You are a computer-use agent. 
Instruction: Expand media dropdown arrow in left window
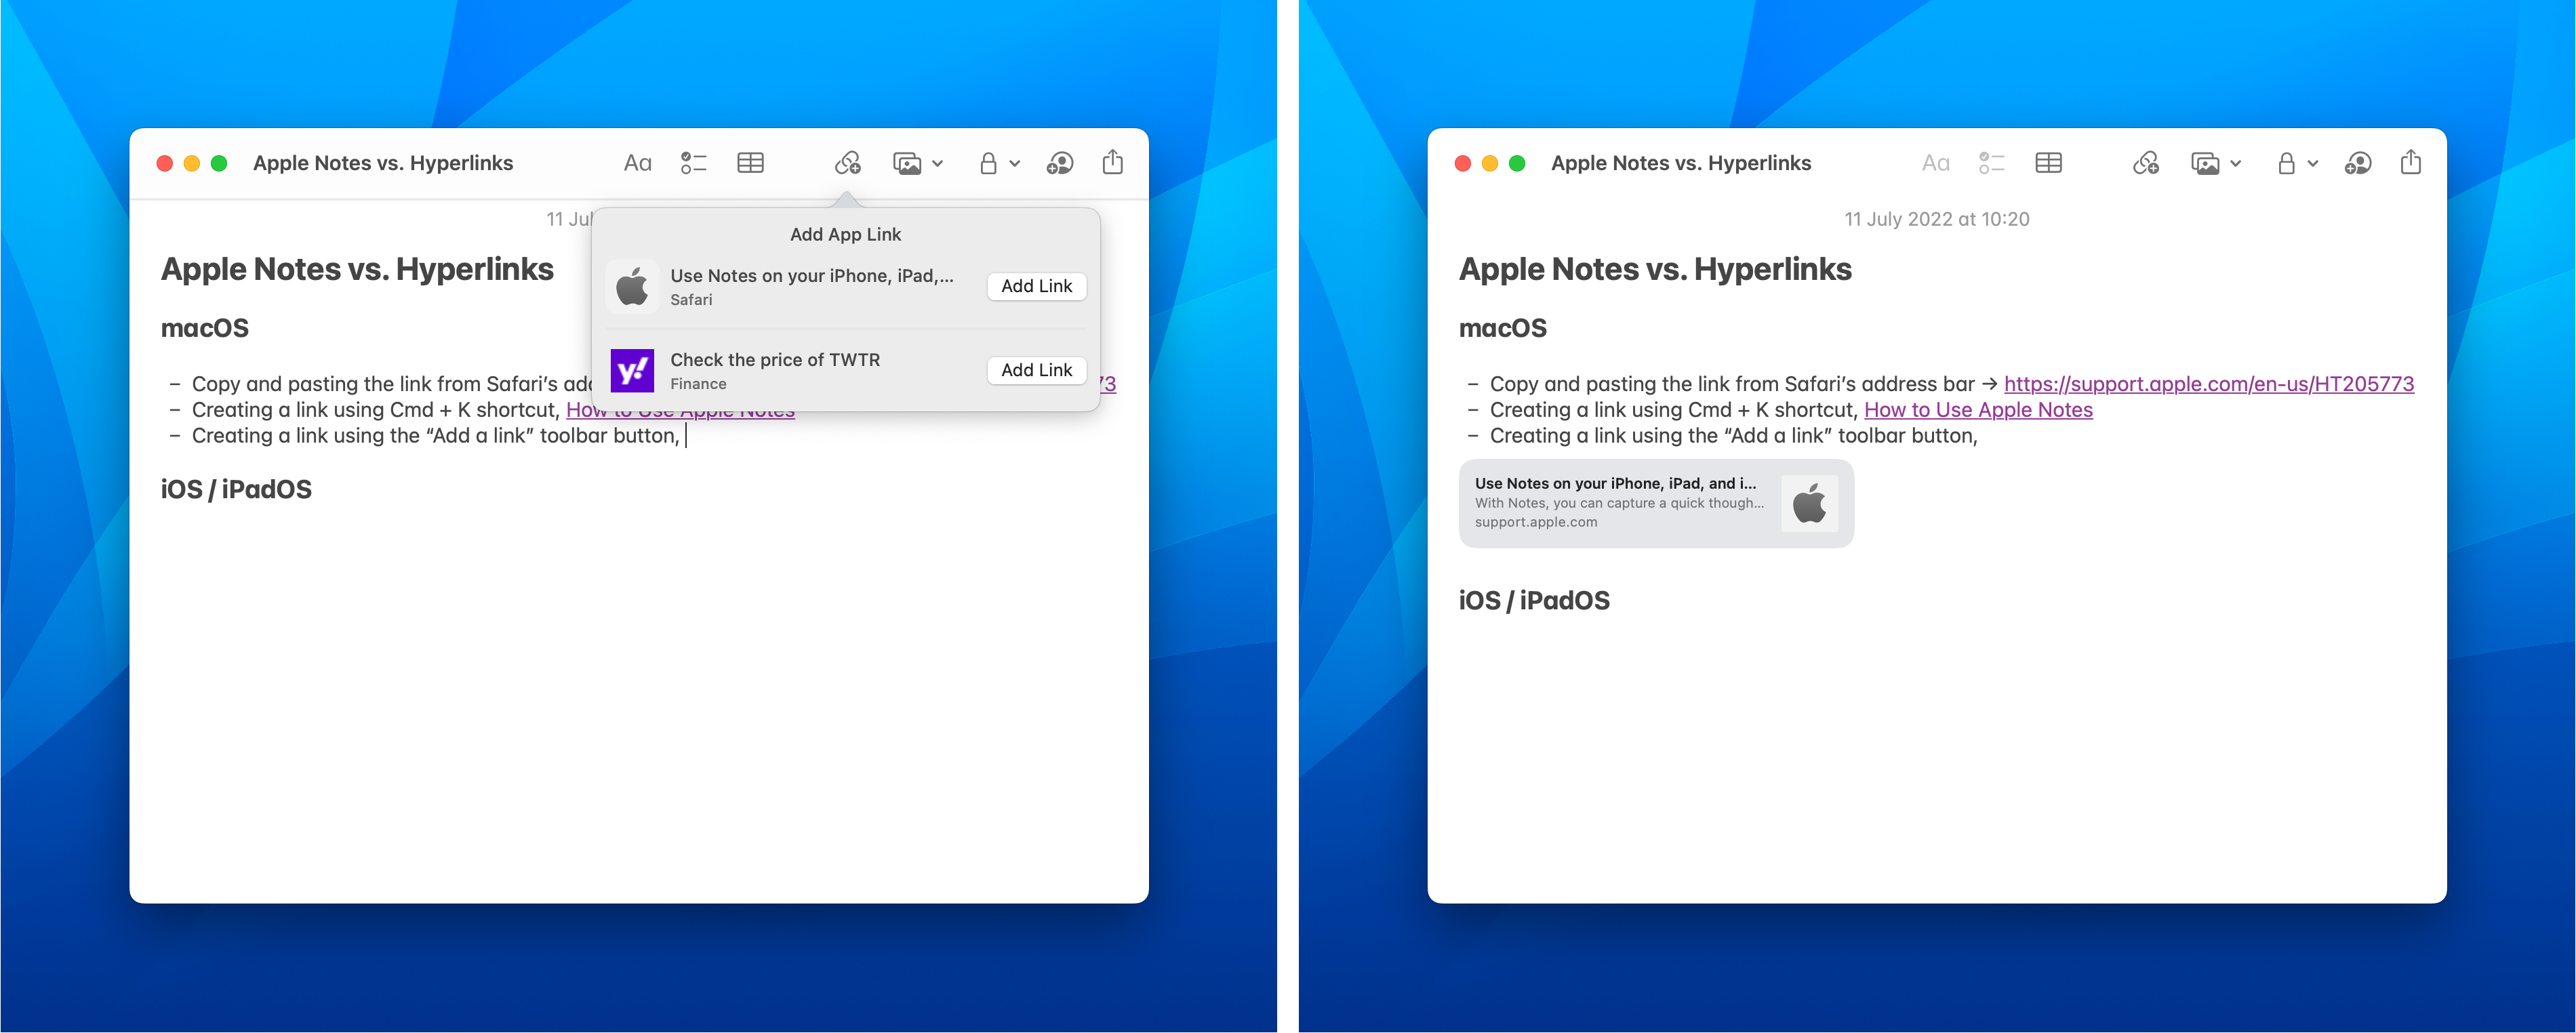click(x=938, y=164)
